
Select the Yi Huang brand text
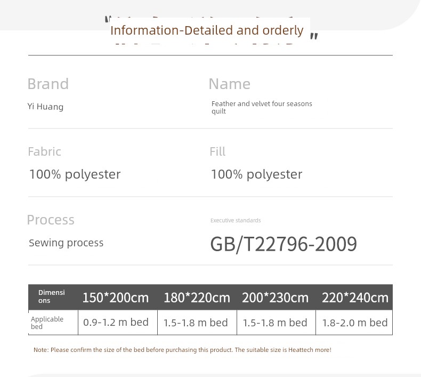tap(45, 107)
